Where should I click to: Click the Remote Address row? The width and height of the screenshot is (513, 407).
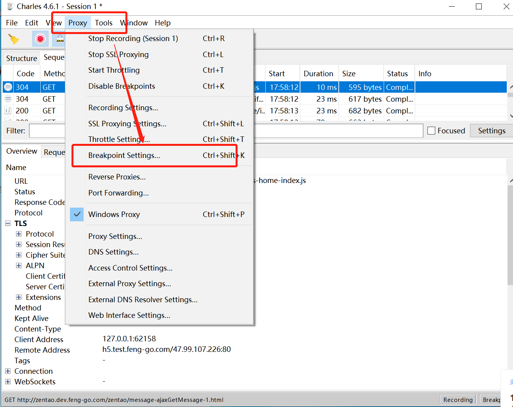click(x=254, y=350)
